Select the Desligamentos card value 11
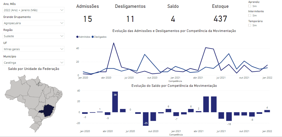 click(130, 19)
